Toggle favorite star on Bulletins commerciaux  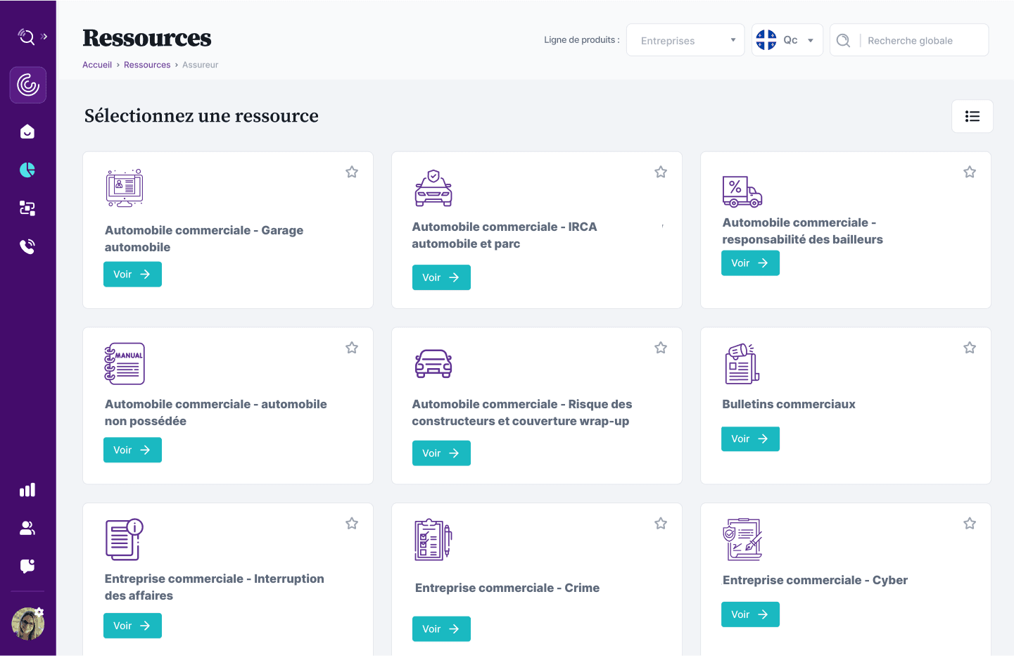[969, 348]
